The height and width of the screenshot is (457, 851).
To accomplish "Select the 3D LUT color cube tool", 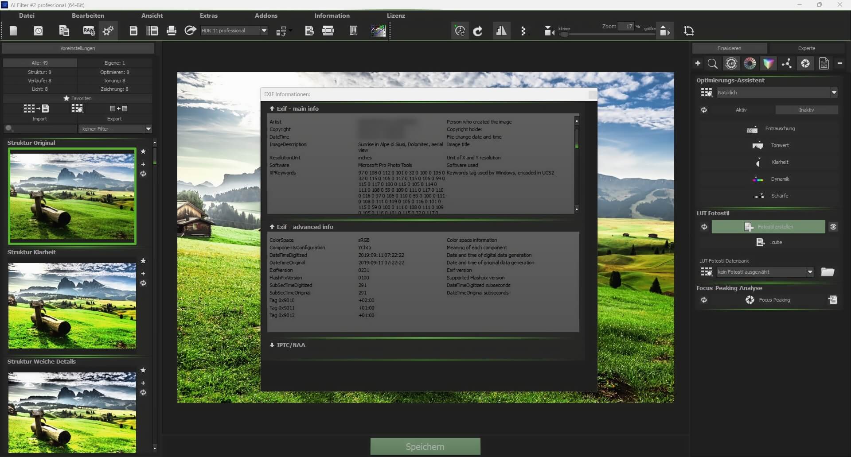I will [769, 63].
